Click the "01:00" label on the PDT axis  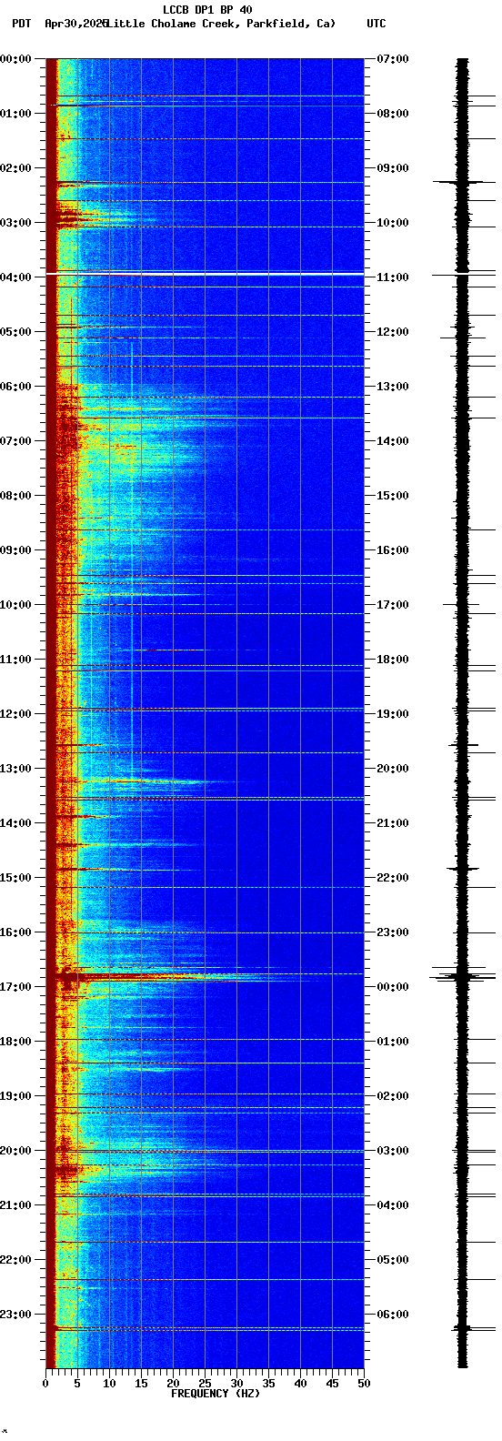15,114
